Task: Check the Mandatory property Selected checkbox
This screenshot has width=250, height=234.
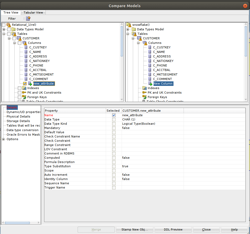Action: 114,128
